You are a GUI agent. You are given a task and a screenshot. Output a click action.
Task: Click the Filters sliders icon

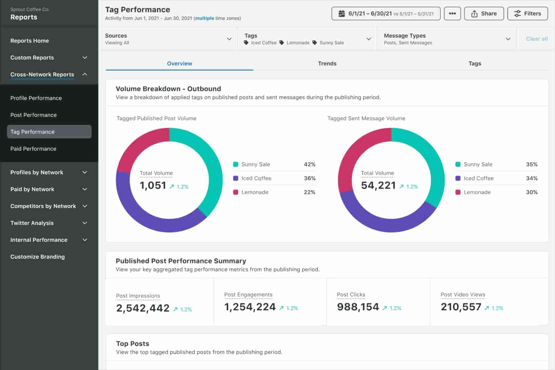pos(517,14)
